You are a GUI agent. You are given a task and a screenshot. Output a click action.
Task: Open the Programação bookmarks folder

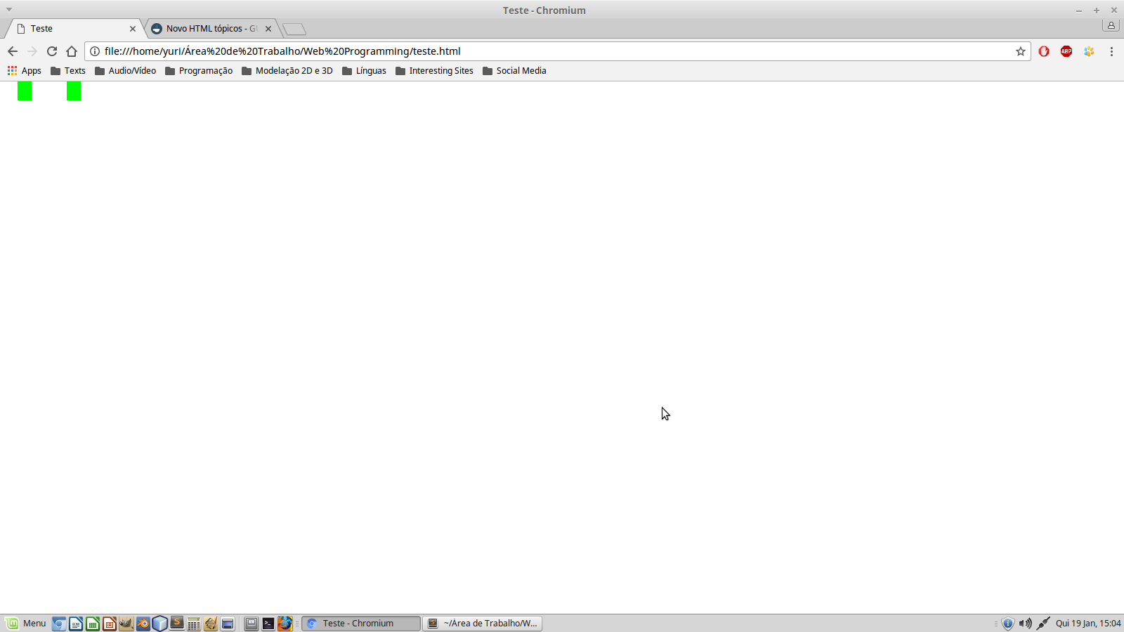(x=199, y=71)
